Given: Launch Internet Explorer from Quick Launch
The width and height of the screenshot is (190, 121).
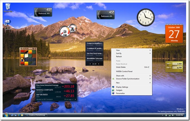Looking at the screenshot, I should tap(19, 115).
